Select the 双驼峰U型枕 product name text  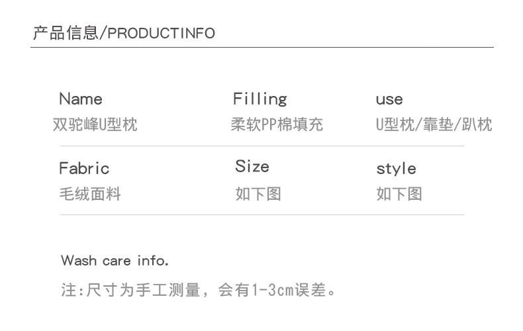click(95, 124)
